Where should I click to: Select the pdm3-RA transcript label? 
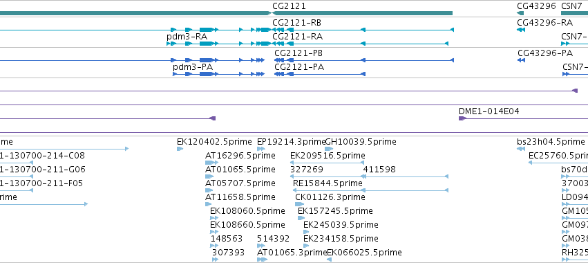tap(187, 37)
